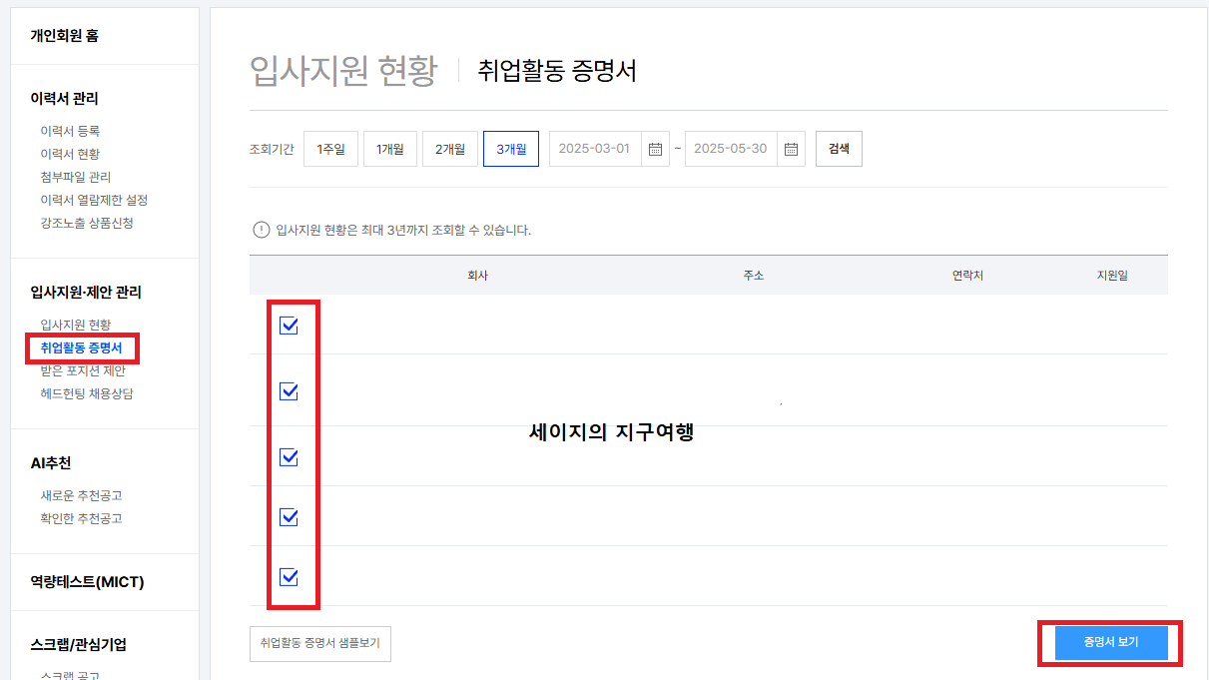Open 받은 포지션 제안

pos(83,370)
